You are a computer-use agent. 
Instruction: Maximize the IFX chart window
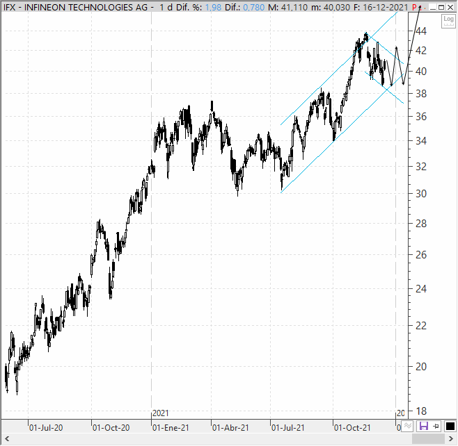point(441,7)
